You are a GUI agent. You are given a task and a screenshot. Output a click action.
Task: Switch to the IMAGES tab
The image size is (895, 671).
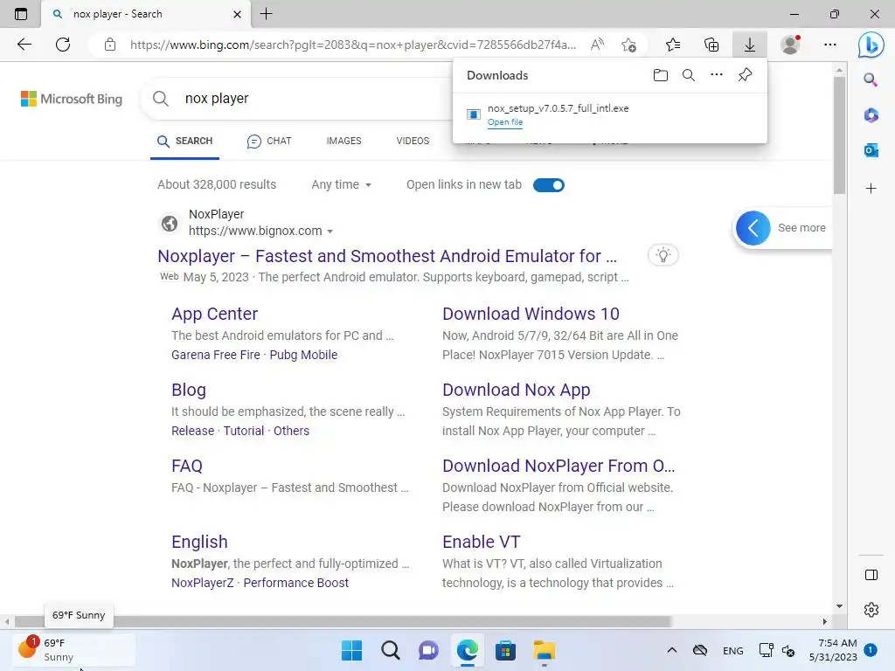[343, 141]
